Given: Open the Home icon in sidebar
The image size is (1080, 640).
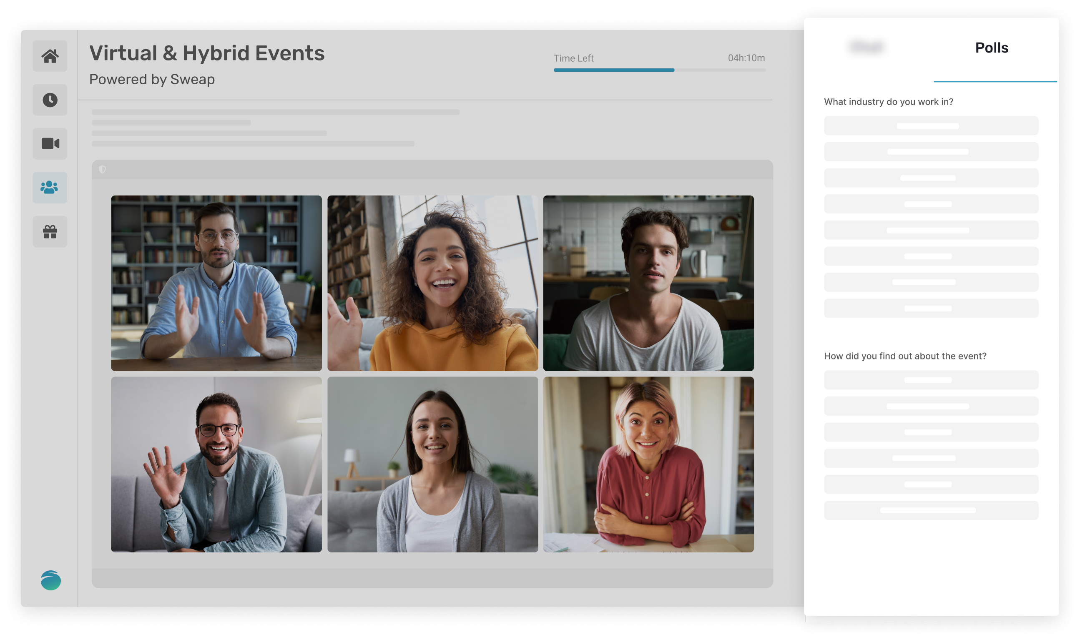Looking at the screenshot, I should pyautogui.click(x=50, y=56).
